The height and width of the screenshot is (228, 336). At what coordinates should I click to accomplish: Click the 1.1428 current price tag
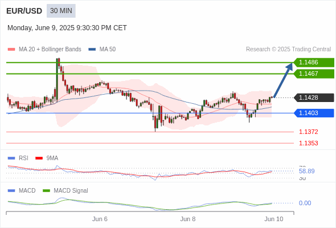tap(314, 97)
